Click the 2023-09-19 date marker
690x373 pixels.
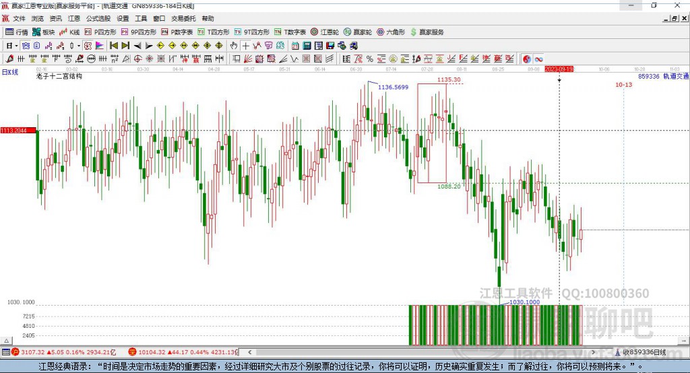pos(559,69)
